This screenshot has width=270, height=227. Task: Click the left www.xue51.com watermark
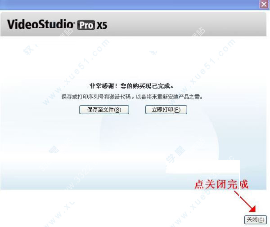76,72
